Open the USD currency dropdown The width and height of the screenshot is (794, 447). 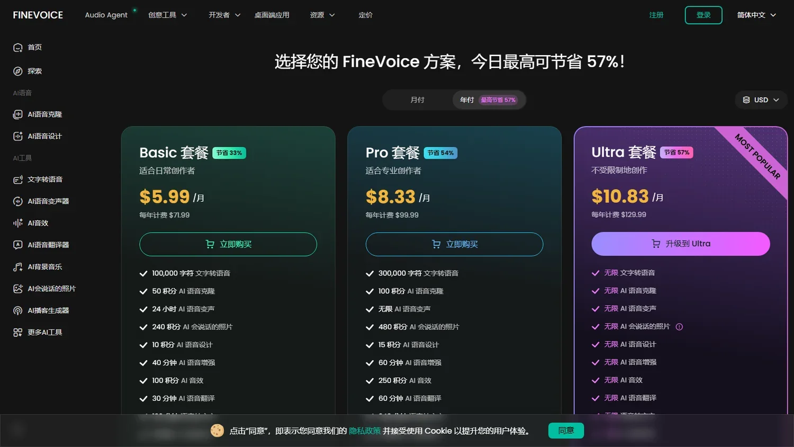pyautogui.click(x=761, y=100)
